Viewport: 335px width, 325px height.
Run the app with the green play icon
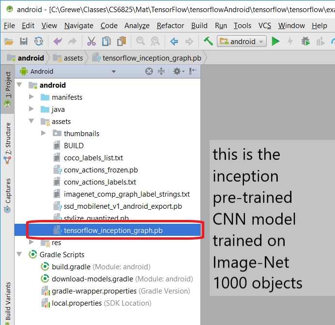tap(275, 42)
